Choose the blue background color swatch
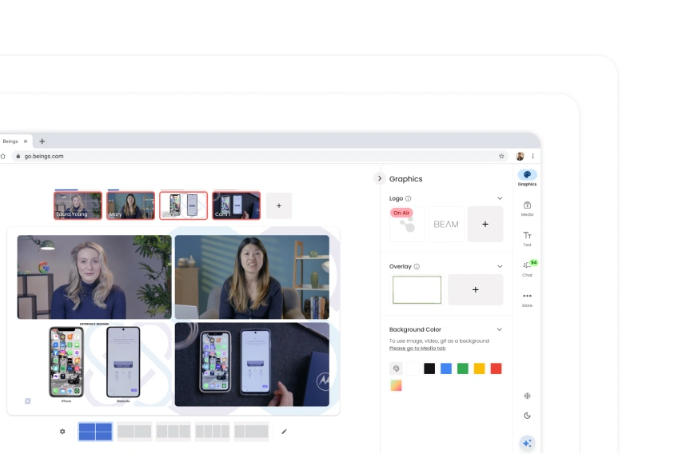This screenshot has height=454, width=674. click(446, 368)
